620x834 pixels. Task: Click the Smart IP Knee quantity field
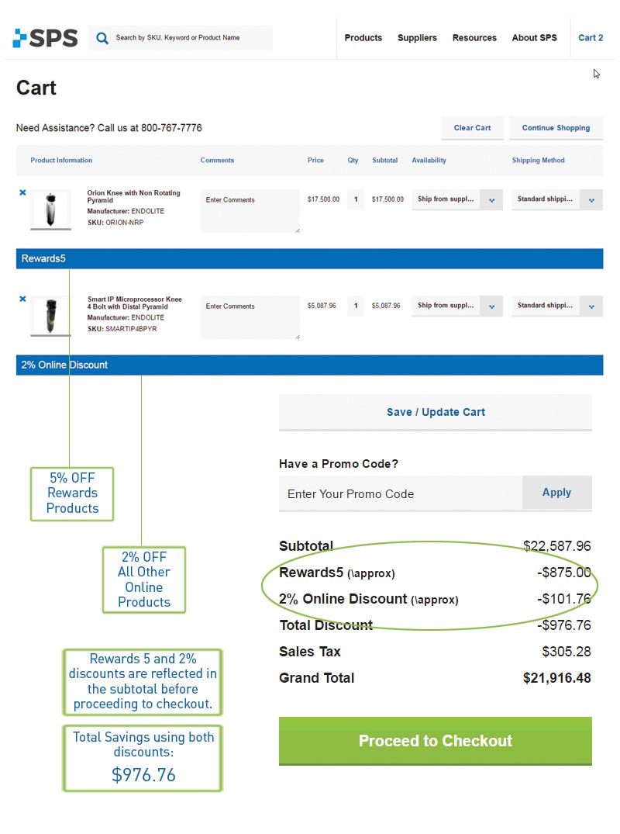click(x=356, y=306)
